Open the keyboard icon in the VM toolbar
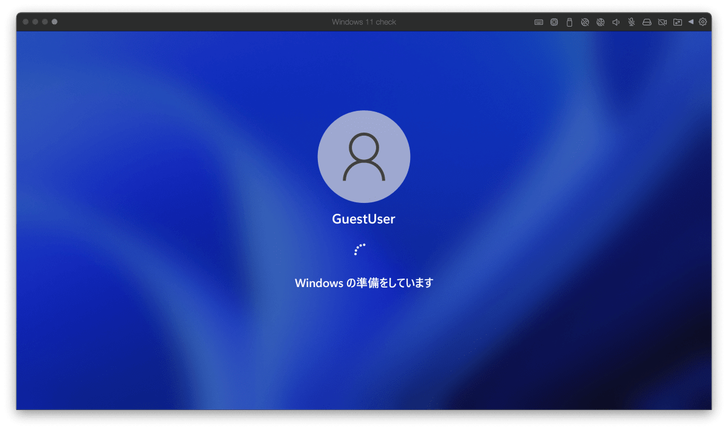The image size is (728, 430). click(539, 22)
